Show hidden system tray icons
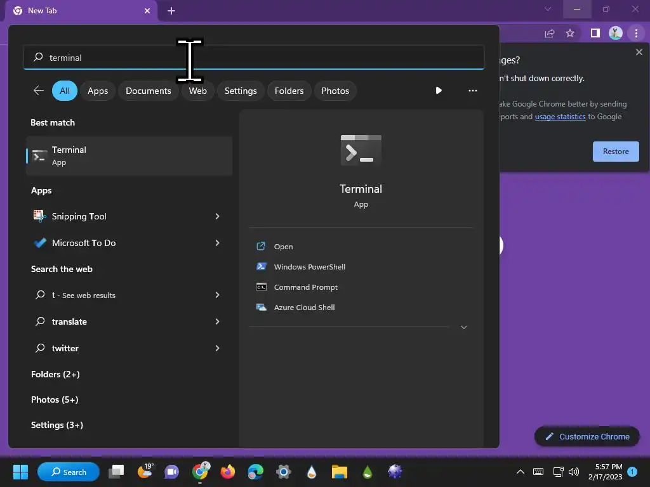 [521, 472]
